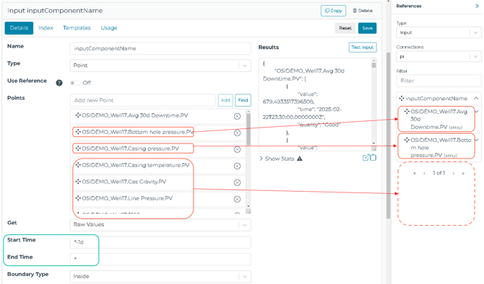Remove the Gas Gravity.PV point
Viewport: 484px width, 284px height.
237,182
